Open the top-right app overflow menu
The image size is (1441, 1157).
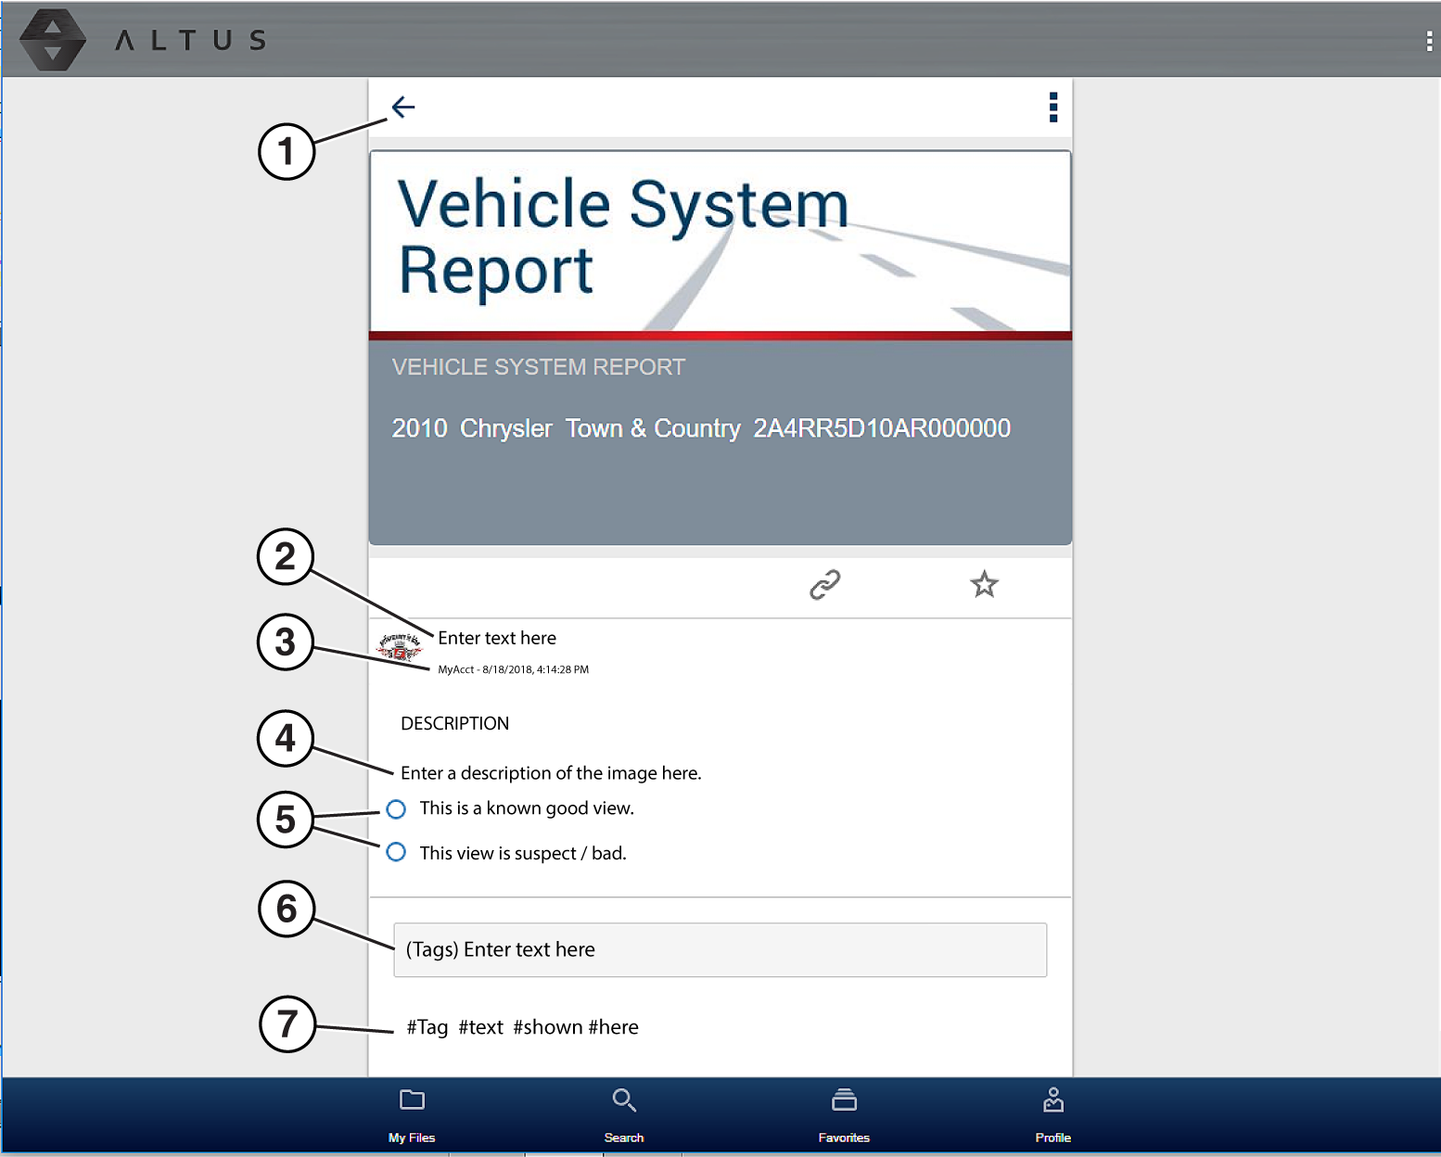[x=1428, y=41]
